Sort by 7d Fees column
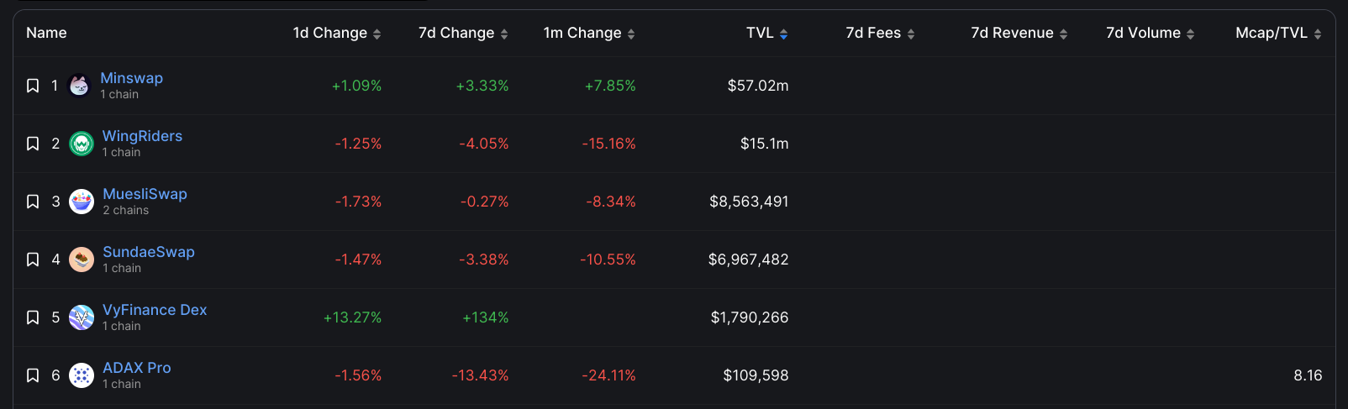The height and width of the screenshot is (409, 1348). [x=880, y=34]
